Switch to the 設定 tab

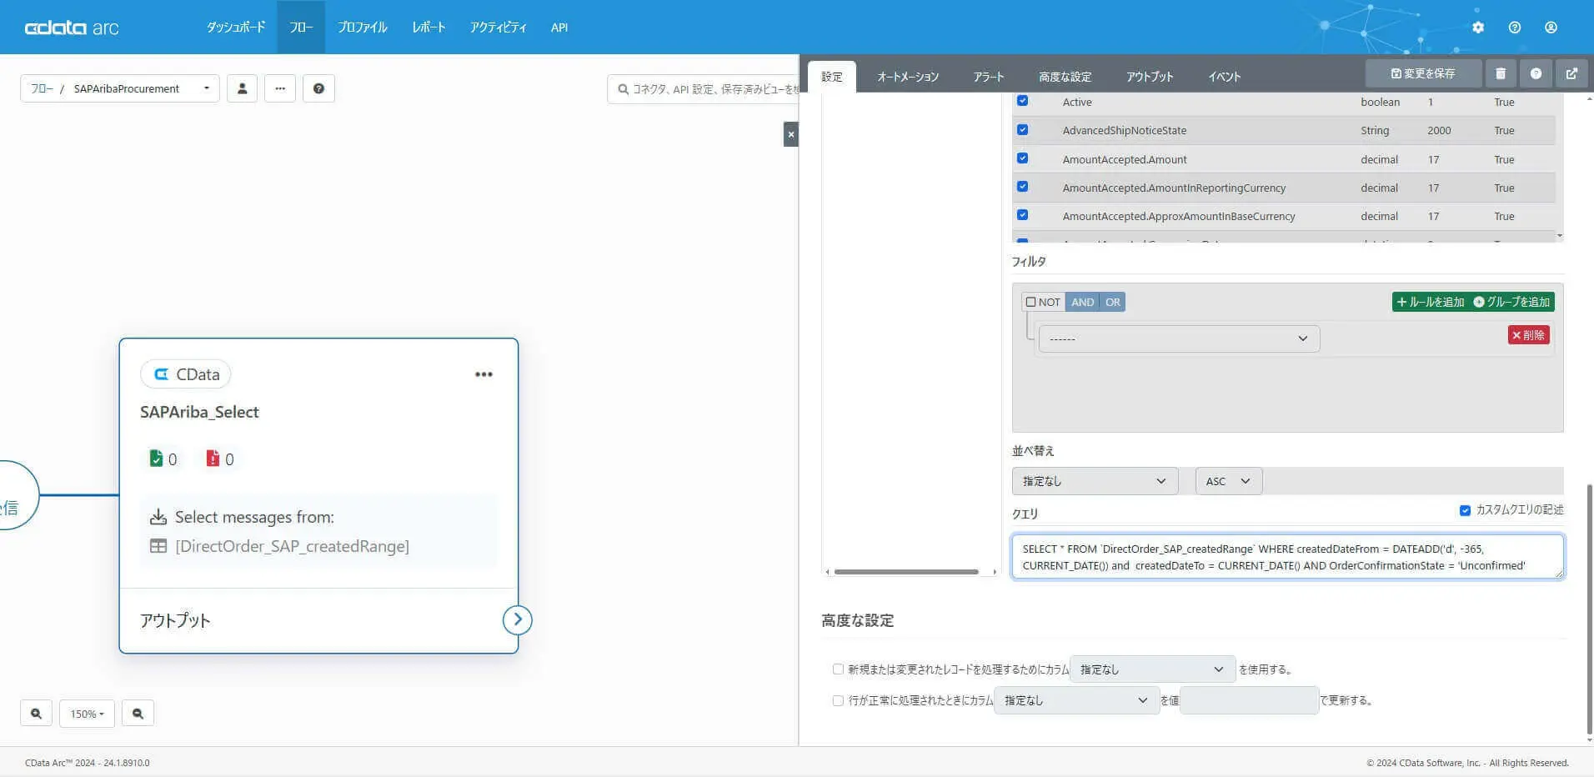click(x=832, y=77)
